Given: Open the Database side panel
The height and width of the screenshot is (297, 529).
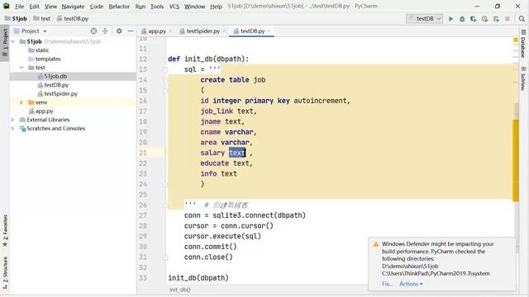Looking at the screenshot, I should click(x=523, y=44).
